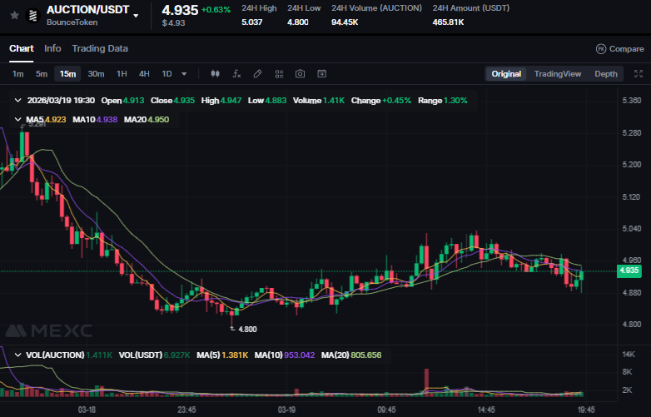This screenshot has width=651, height=417.
Task: Click the MA(10) 953.042 volume legend
Action: (285, 355)
